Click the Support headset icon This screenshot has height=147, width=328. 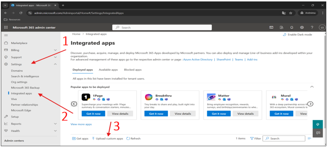tap(6, 57)
